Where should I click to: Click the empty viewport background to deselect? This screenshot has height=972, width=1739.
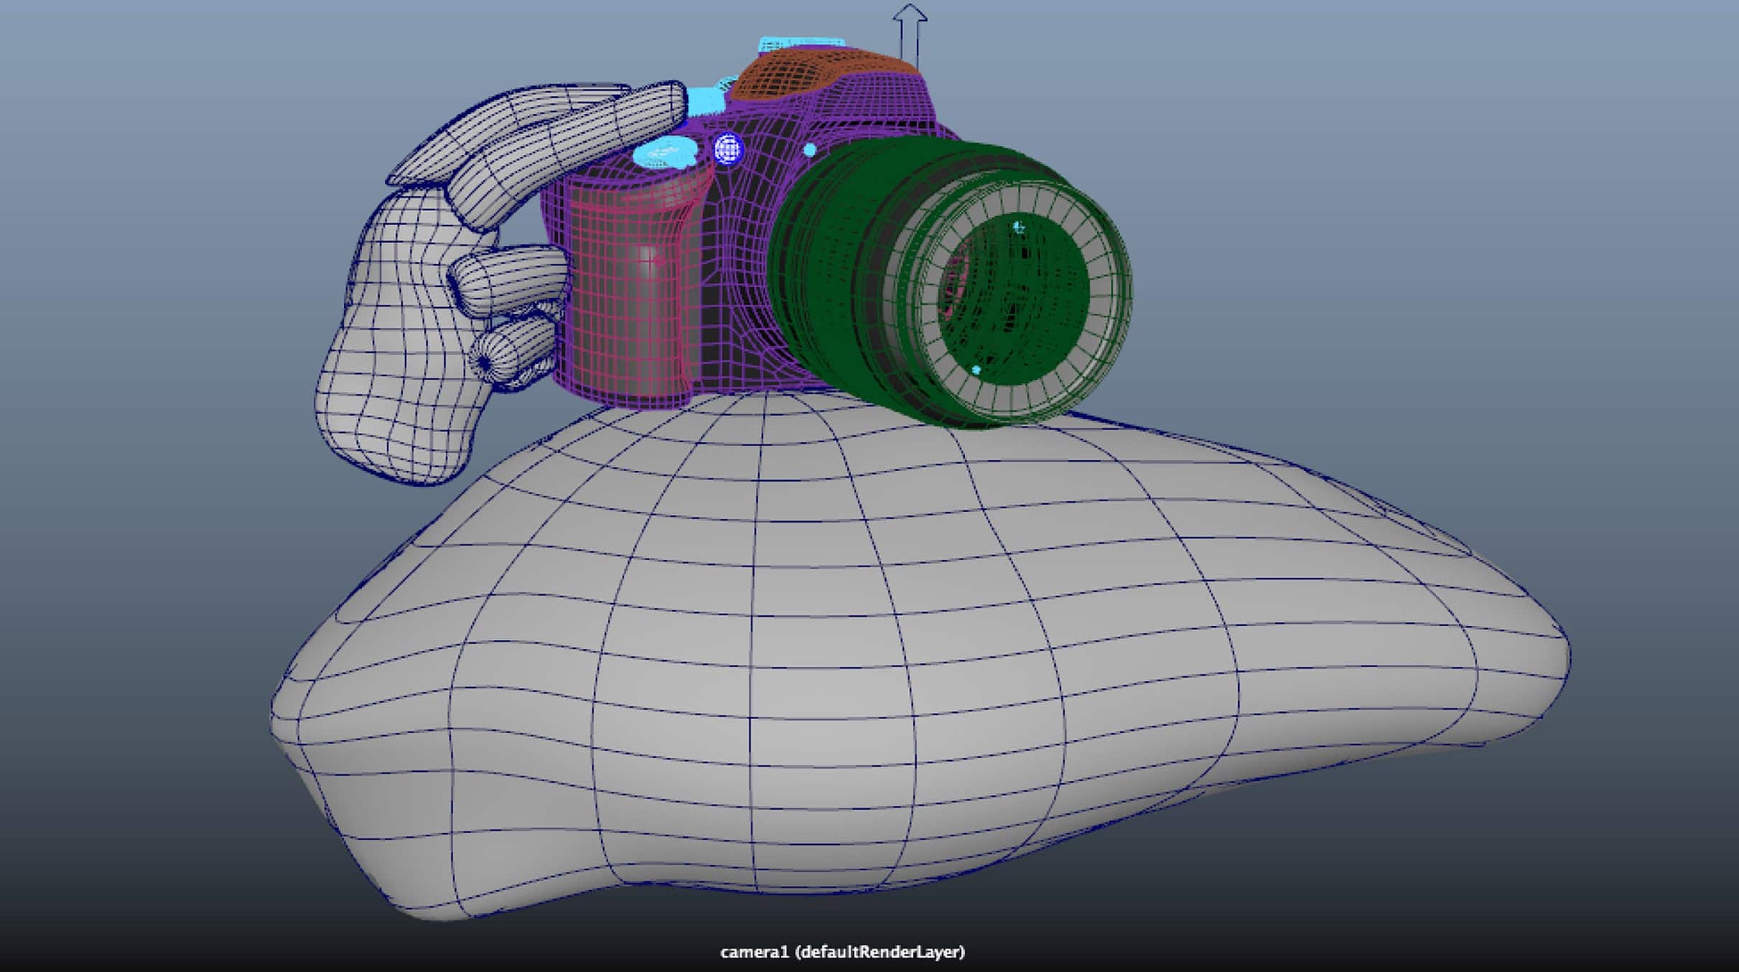1436,215
